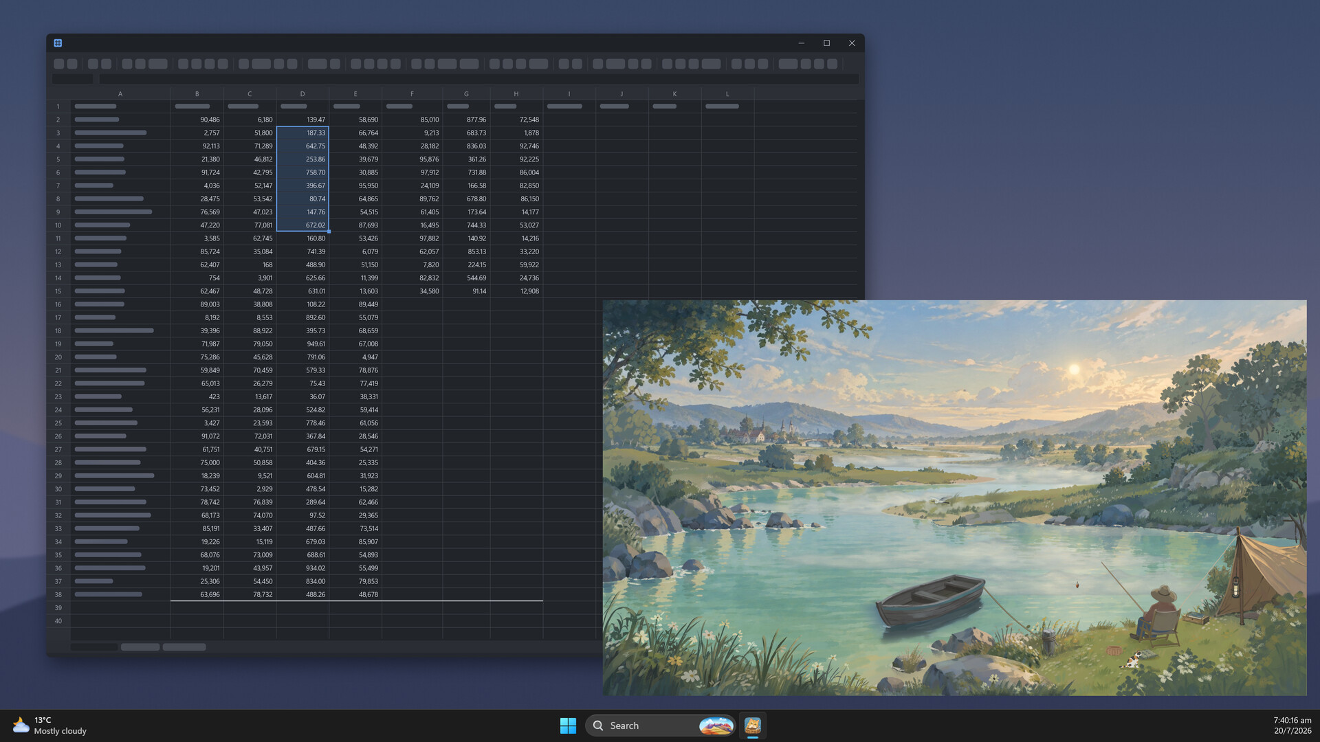
Task: Click cell containing 949.61
Action: [x=302, y=344]
